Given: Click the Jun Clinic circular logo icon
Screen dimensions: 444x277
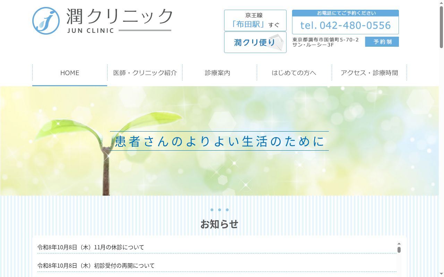Looking at the screenshot, I should 46,21.
